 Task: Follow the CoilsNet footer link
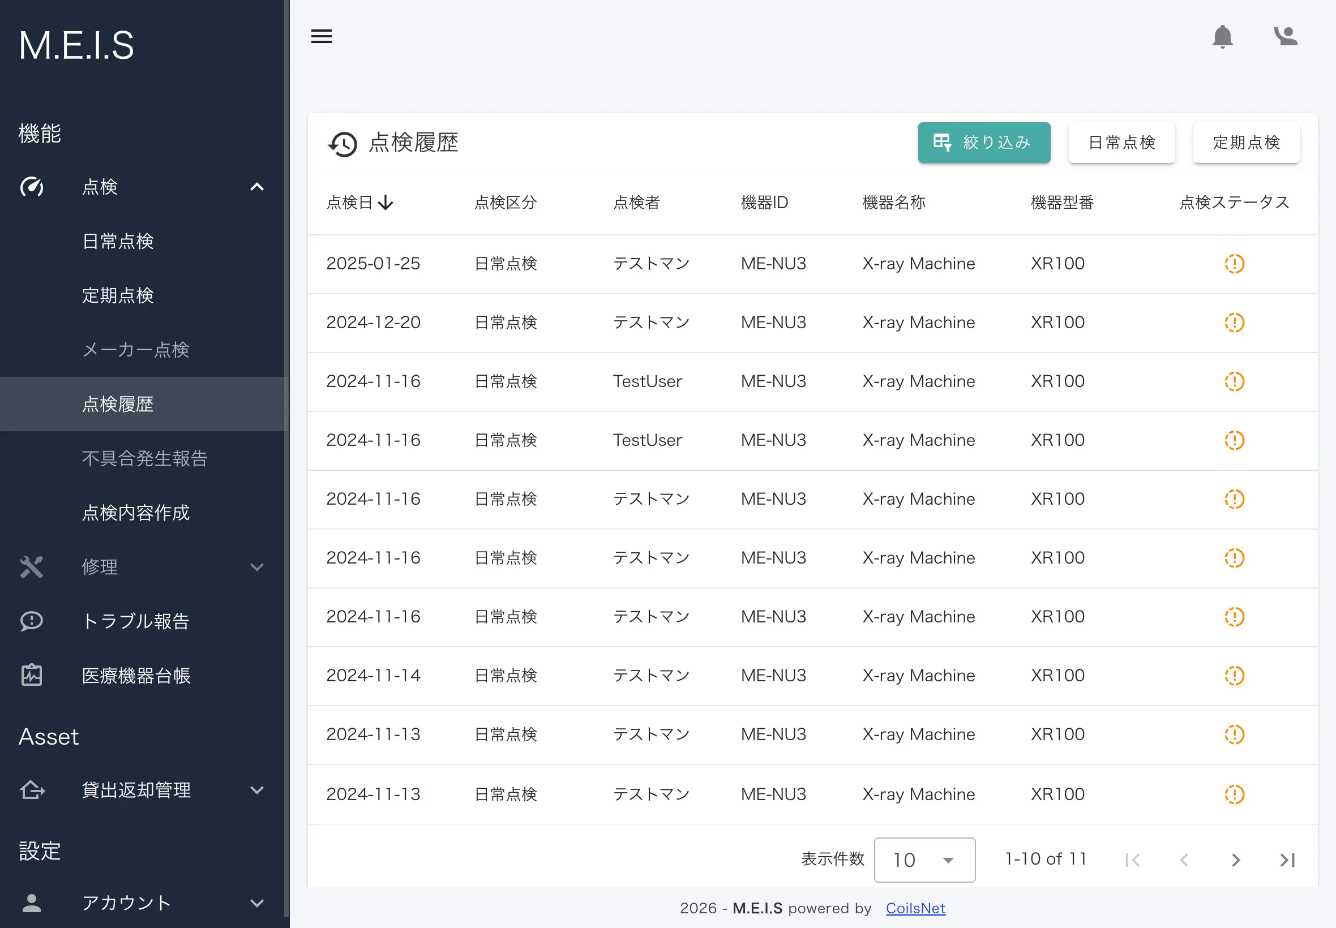pos(915,908)
